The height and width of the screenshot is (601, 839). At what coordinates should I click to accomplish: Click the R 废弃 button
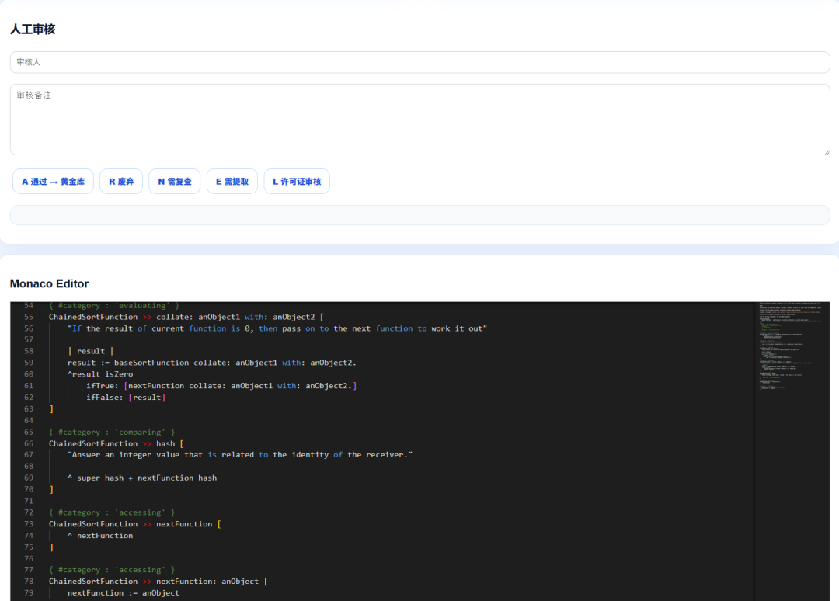coord(121,182)
